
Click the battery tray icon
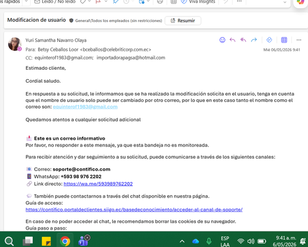[262, 241]
